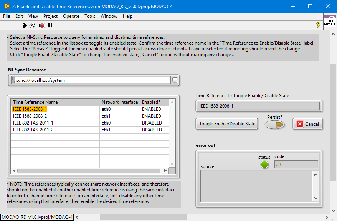Click Toggle Enable/Disable State button
This screenshot has height=221, width=337.
coord(227,124)
